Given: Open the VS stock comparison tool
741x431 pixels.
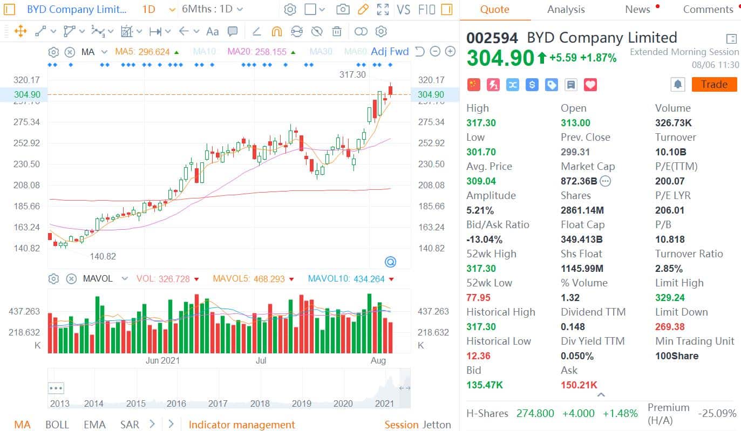Looking at the screenshot, I should pos(403,9).
